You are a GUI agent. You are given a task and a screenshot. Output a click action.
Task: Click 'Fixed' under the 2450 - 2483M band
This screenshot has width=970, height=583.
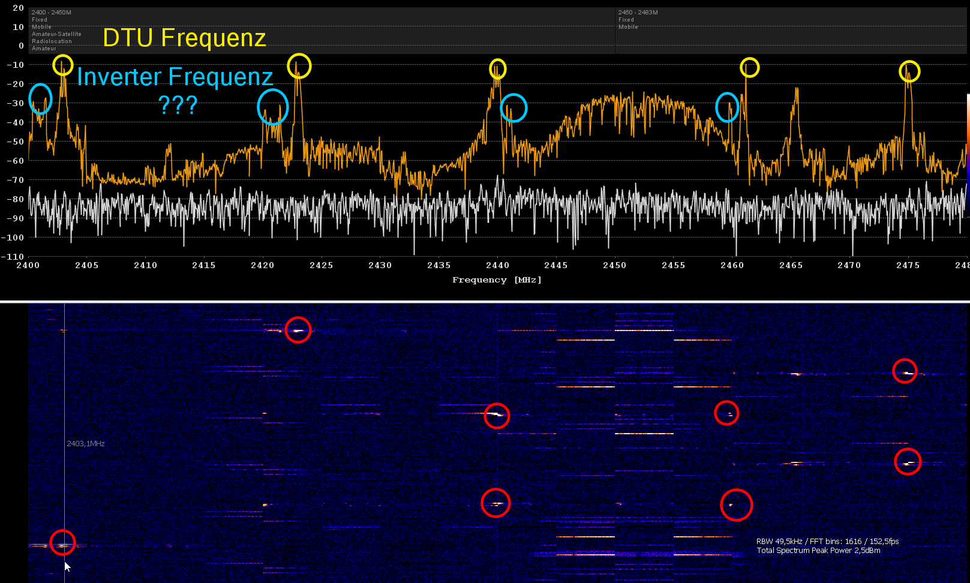click(x=626, y=20)
